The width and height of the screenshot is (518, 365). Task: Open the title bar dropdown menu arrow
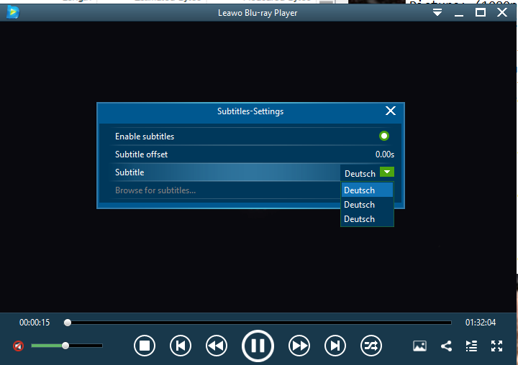pyautogui.click(x=437, y=12)
